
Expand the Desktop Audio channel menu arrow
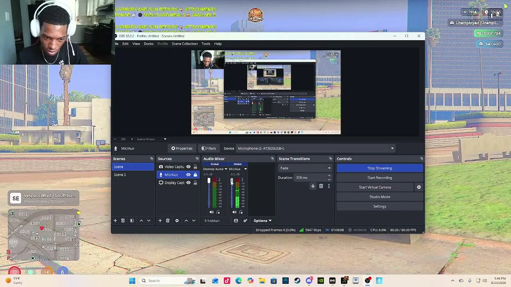[226, 169]
